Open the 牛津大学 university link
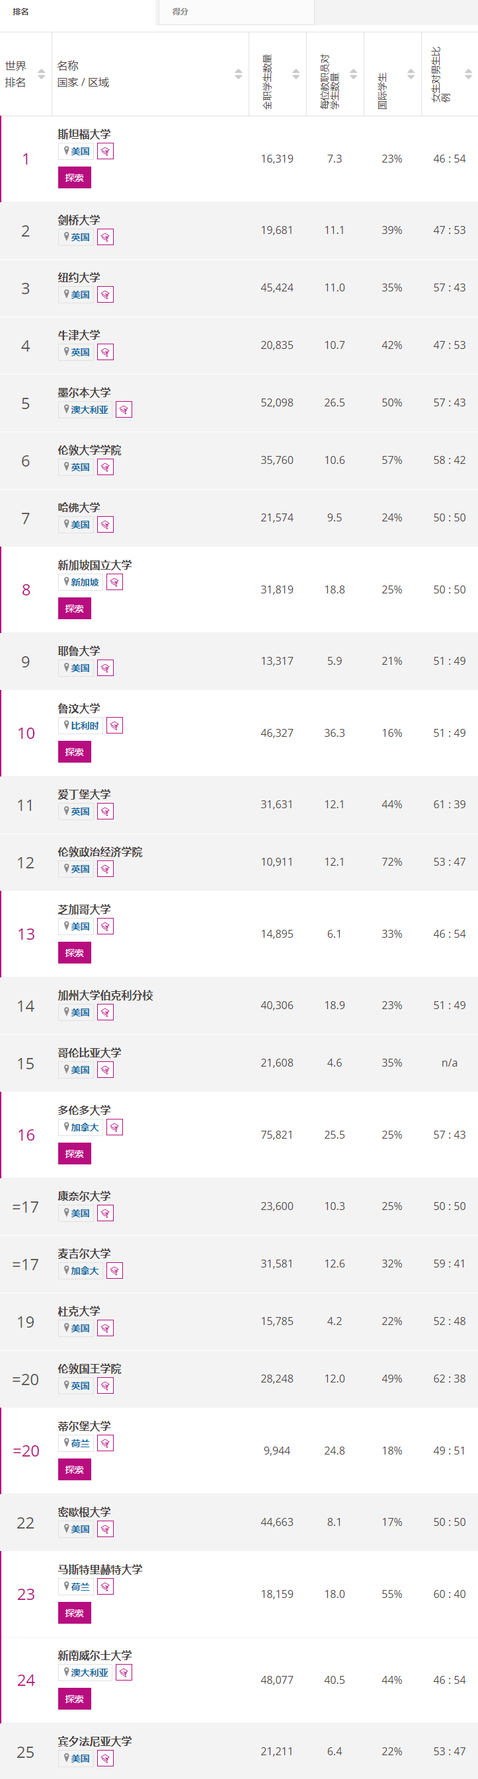478x1779 pixels. pyautogui.click(x=79, y=335)
